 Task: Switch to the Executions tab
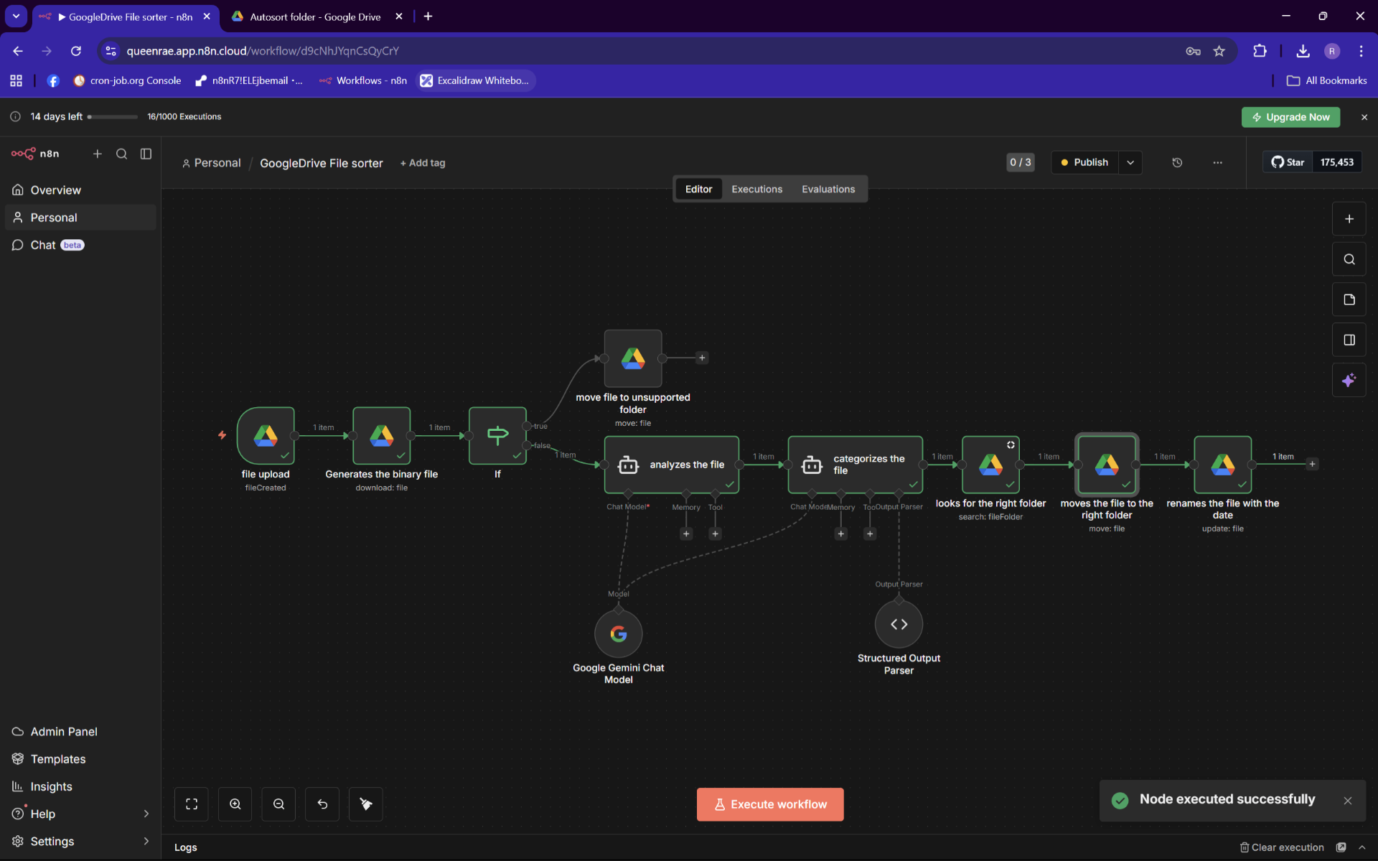point(756,189)
